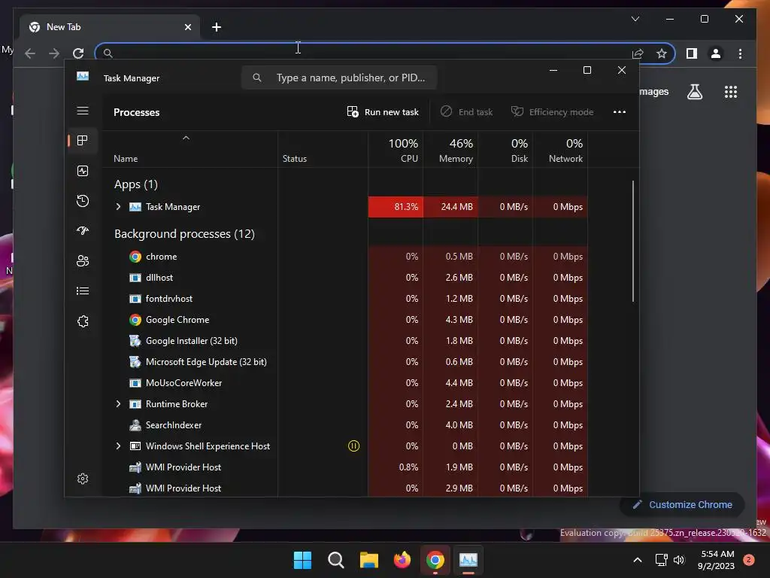Click the process list vertical scrollbar
Viewport: 770px width, 578px height.
tap(633, 241)
